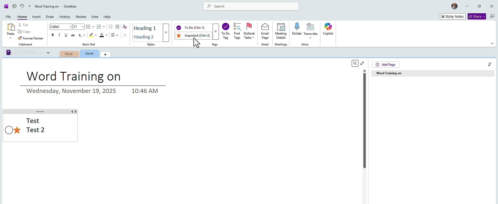Expand the Styles gallery
The width and height of the screenshot is (498, 204).
point(166,32)
